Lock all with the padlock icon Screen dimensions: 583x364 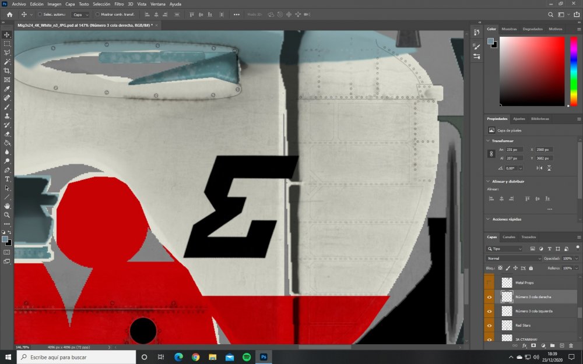(531, 268)
